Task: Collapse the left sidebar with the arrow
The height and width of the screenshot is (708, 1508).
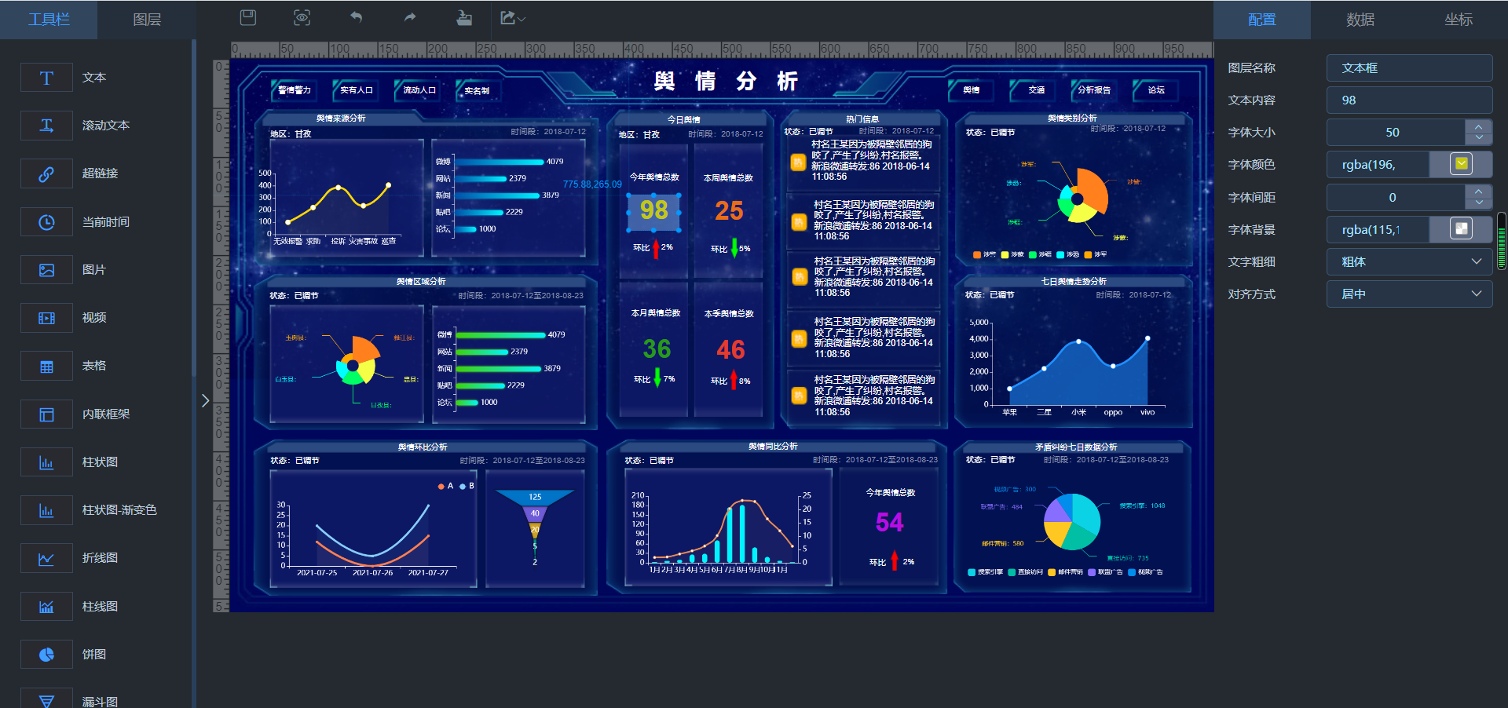Action: click(x=205, y=400)
